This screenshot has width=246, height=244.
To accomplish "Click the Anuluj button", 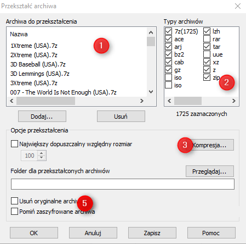I will pos(93,233).
